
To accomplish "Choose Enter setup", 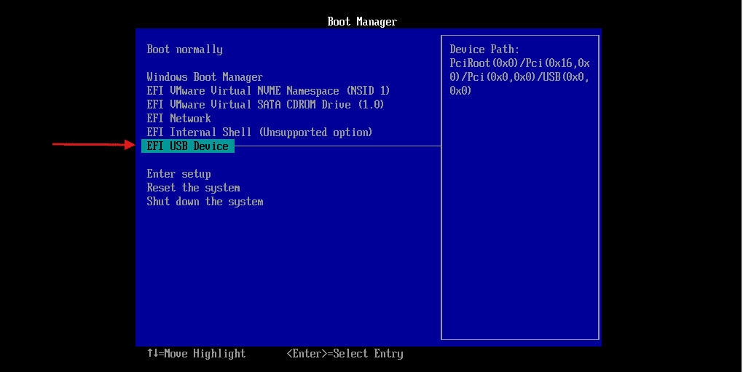I will pyautogui.click(x=178, y=174).
